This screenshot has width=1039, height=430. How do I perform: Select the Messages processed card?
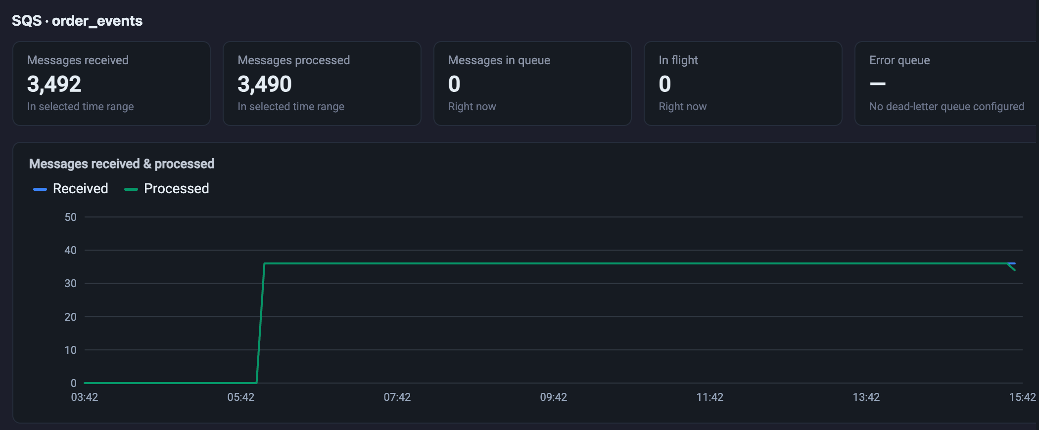coord(322,84)
